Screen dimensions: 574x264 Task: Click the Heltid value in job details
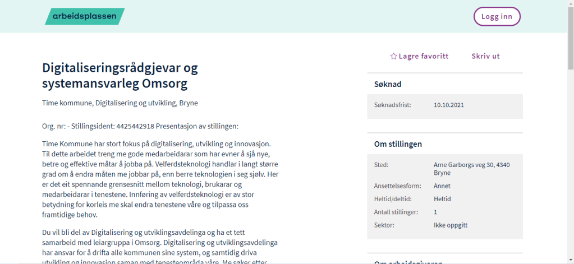(442, 199)
